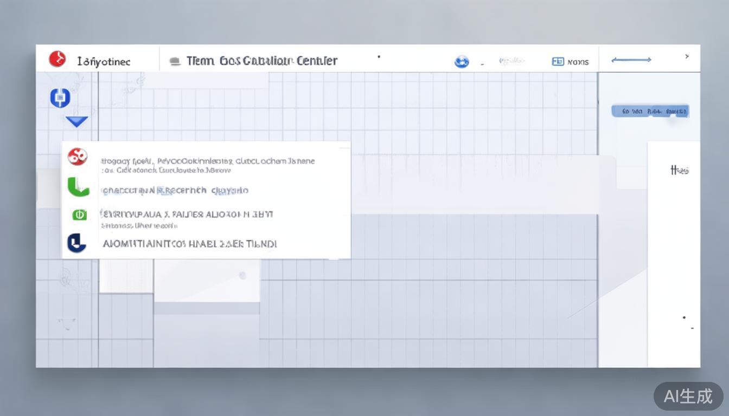Click the small green square power icon
This screenshot has width=729, height=416.
[x=79, y=215]
